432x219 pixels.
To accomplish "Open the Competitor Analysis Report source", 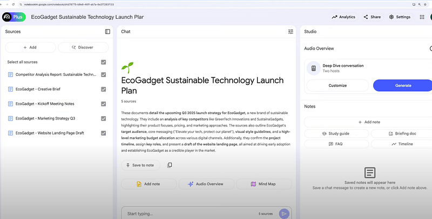I will (56, 75).
